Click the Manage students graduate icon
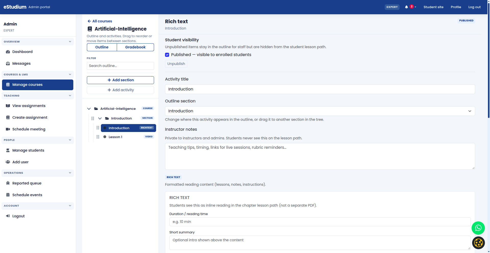 pos(8,150)
